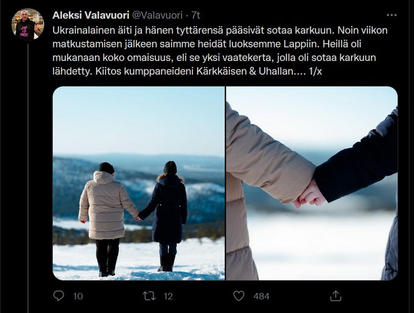Open the three-dot more options menu

coord(391,15)
